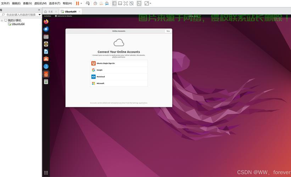Click the stretch guest display icon

click(x=147, y=3)
